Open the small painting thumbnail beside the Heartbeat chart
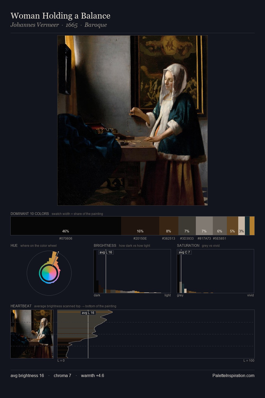This screenshot has width=265, height=398. tap(32, 334)
